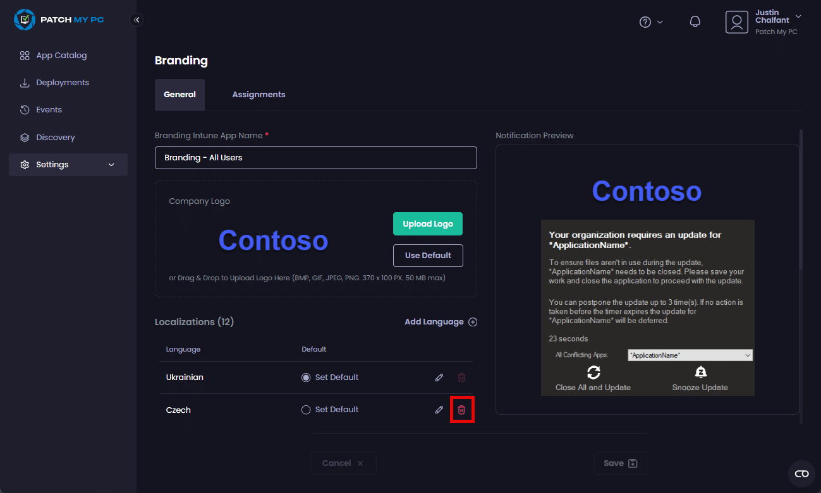Open the All Conflicting Apps combo box

[x=690, y=355]
